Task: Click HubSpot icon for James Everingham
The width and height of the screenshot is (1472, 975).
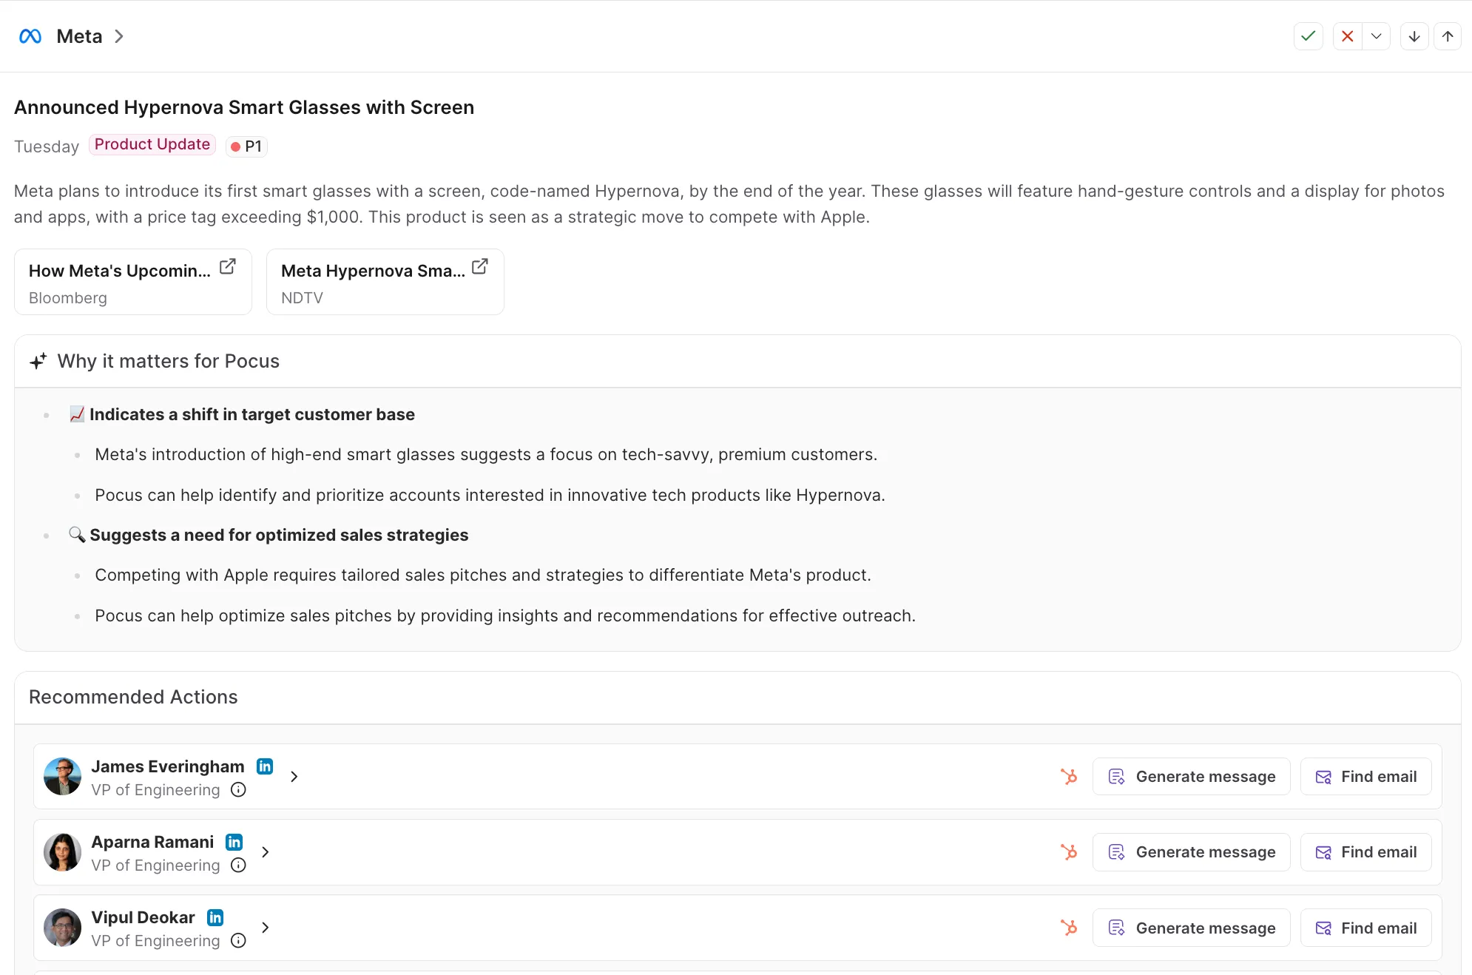Action: tap(1069, 777)
